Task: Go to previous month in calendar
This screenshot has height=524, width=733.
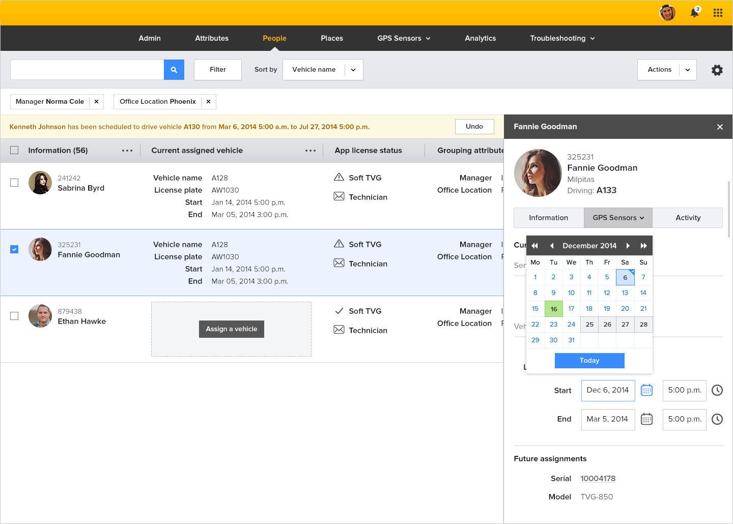Action: point(552,246)
